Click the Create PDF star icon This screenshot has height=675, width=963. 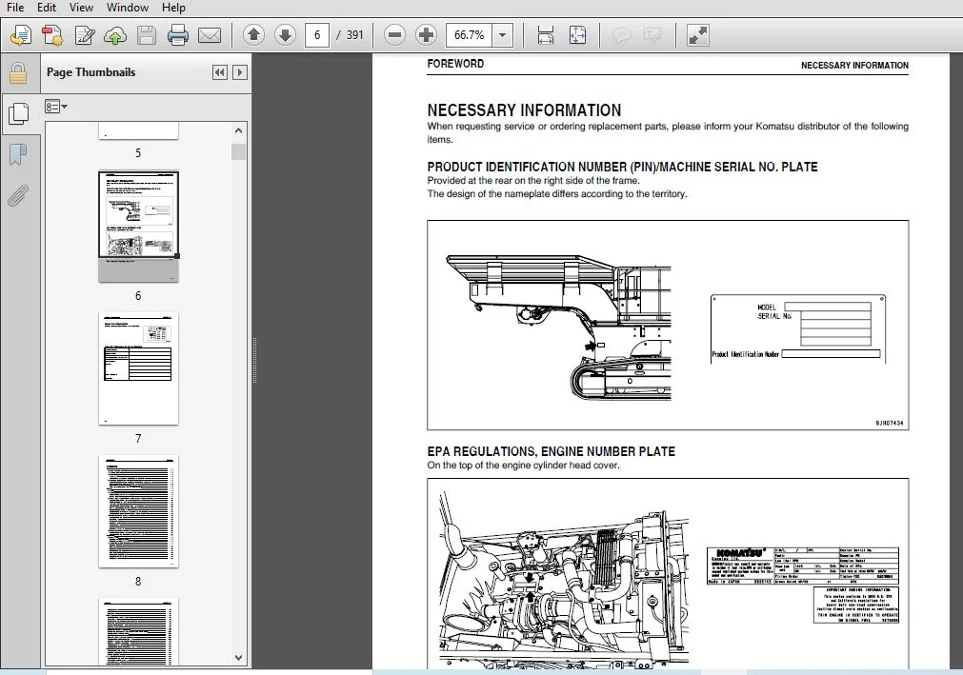[52, 35]
